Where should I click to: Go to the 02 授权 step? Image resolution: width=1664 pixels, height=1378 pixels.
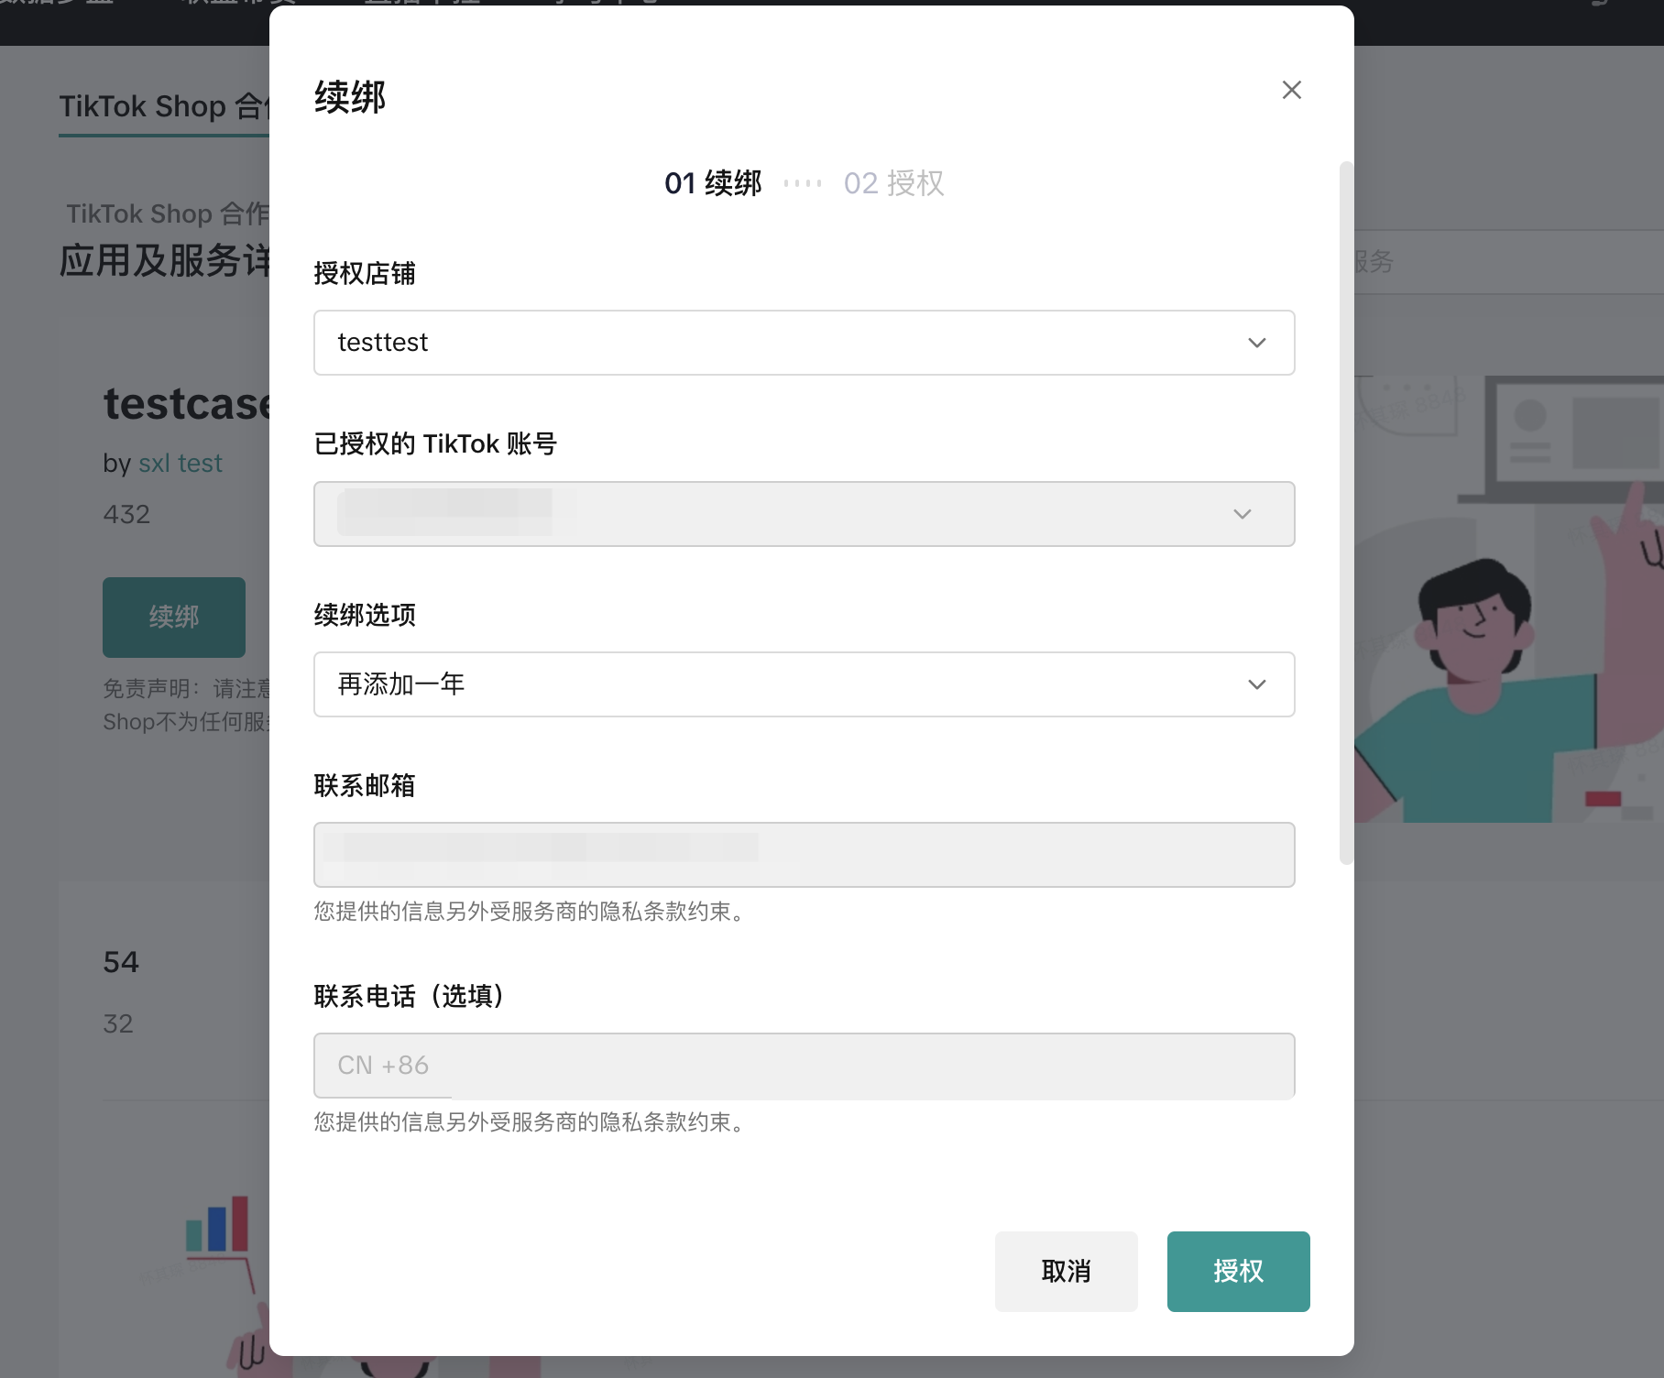(x=893, y=183)
